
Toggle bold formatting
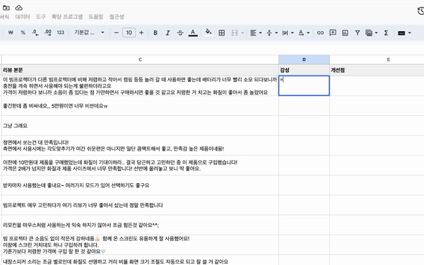tap(155, 33)
